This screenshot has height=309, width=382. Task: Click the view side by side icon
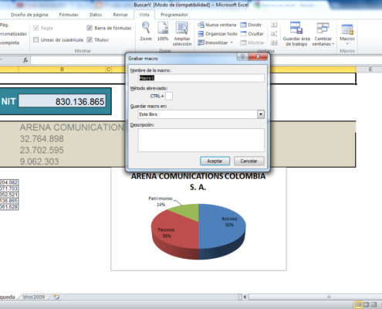pos(274,25)
